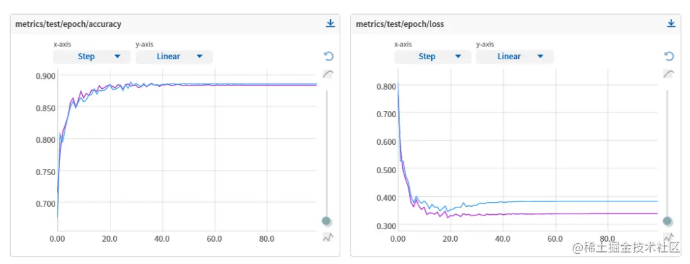690x264 pixels.
Task: Click the 0.300 label on loss y-axis
Action: tap(386, 226)
